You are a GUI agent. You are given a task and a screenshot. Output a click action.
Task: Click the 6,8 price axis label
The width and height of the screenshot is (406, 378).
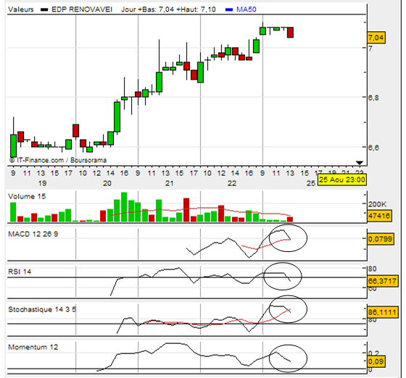point(373,98)
